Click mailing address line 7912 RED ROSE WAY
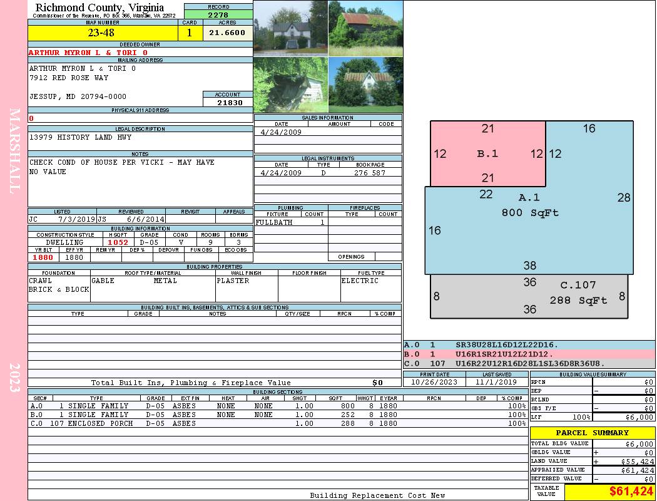 [69, 78]
